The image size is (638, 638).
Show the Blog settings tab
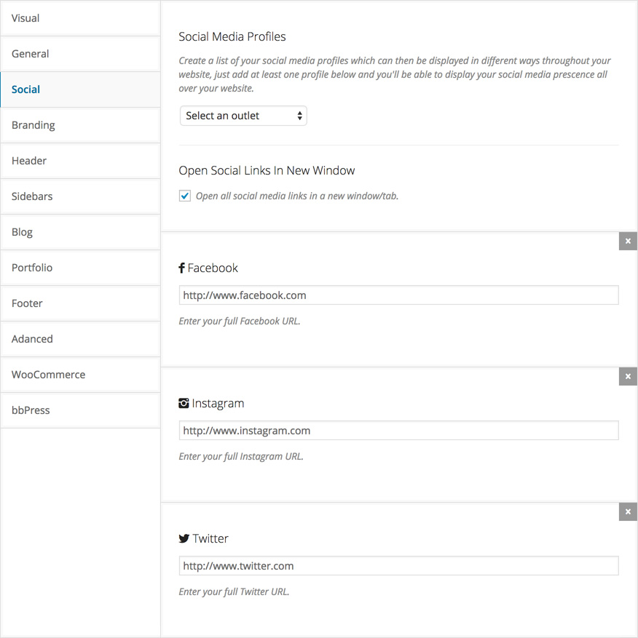[80, 232]
